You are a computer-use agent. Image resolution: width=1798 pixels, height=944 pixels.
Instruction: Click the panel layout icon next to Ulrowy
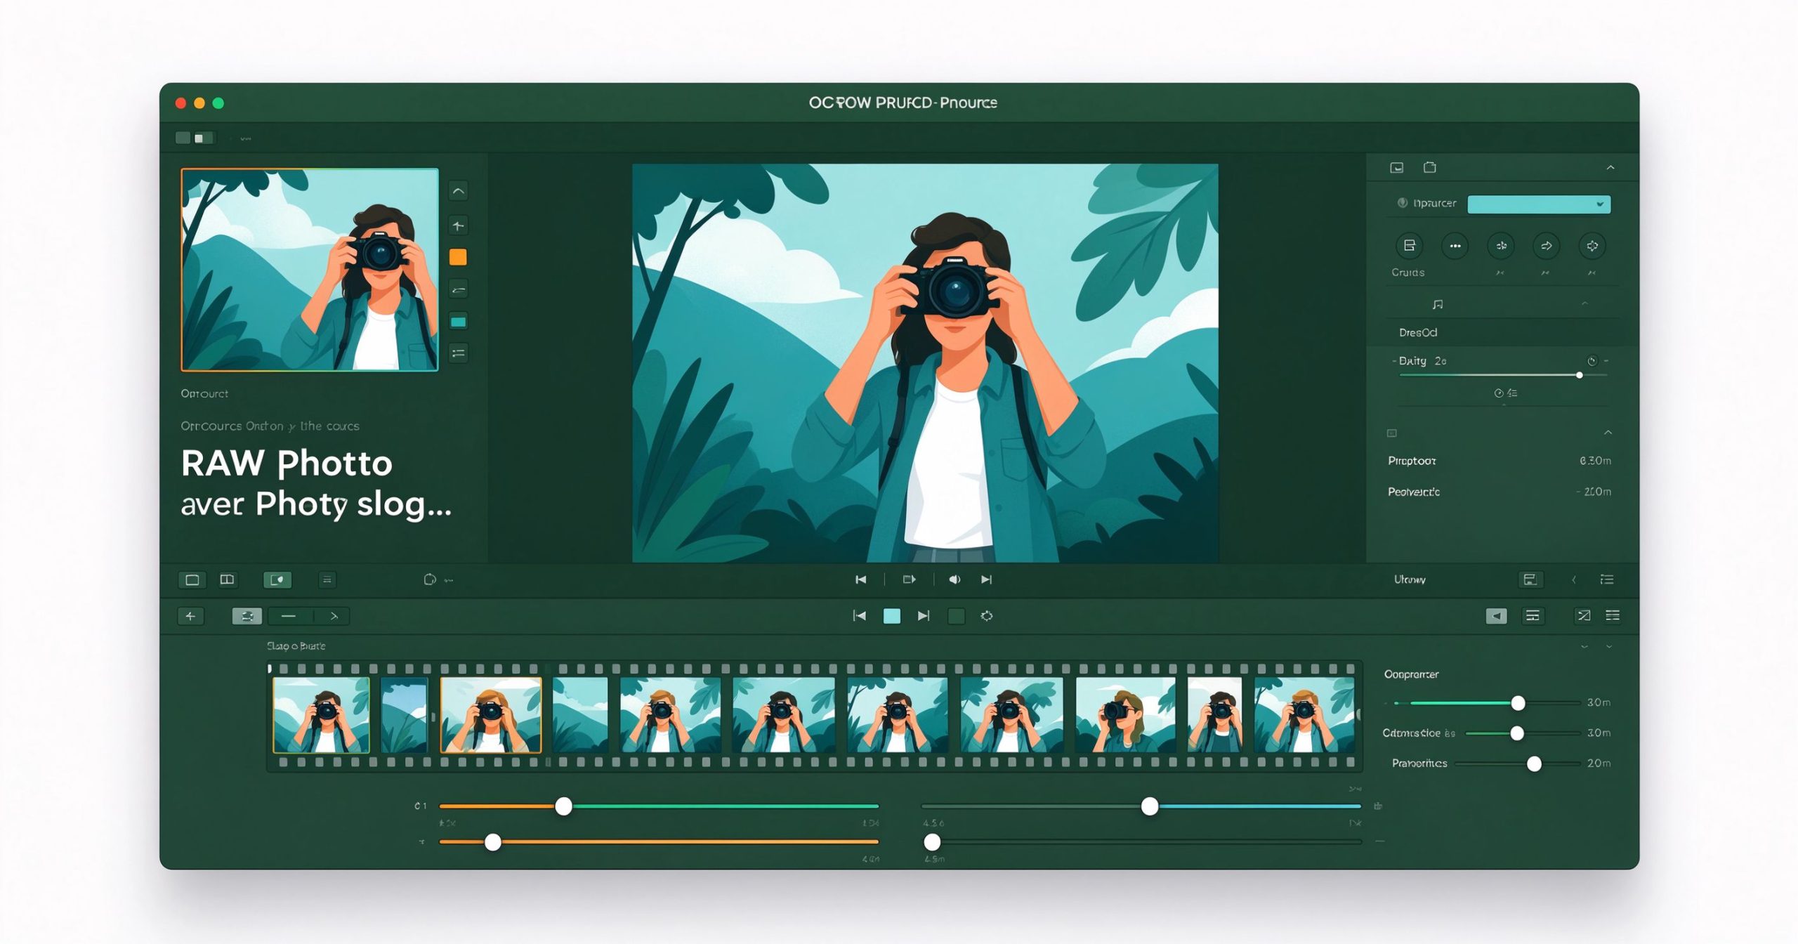(1530, 579)
